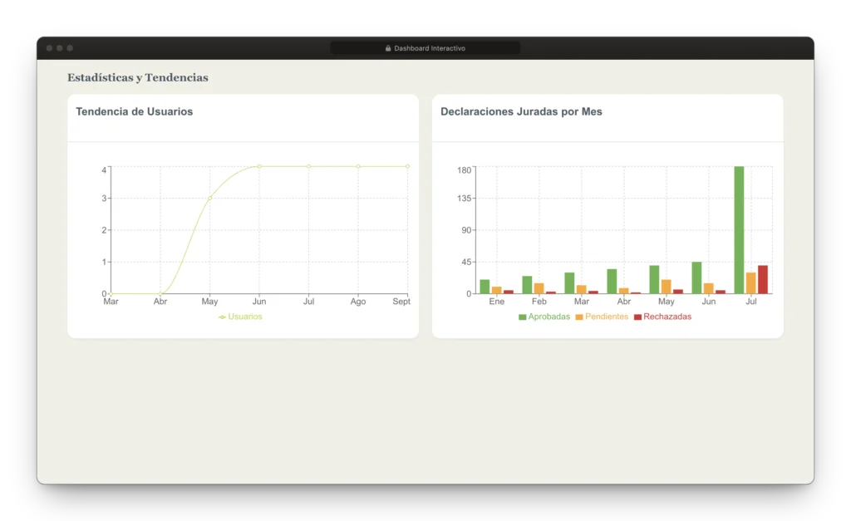Click the lock icon in address bar
This screenshot has width=851, height=521.
[388, 48]
